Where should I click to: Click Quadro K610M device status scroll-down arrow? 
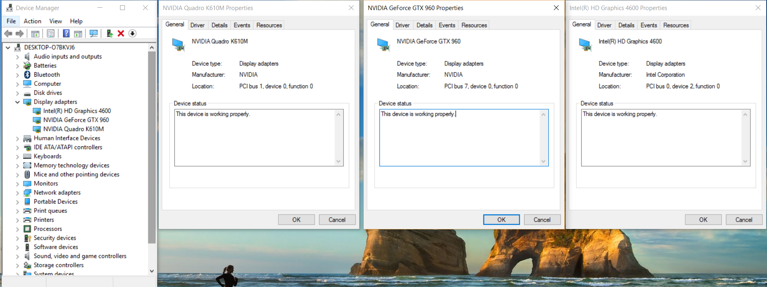(x=338, y=162)
